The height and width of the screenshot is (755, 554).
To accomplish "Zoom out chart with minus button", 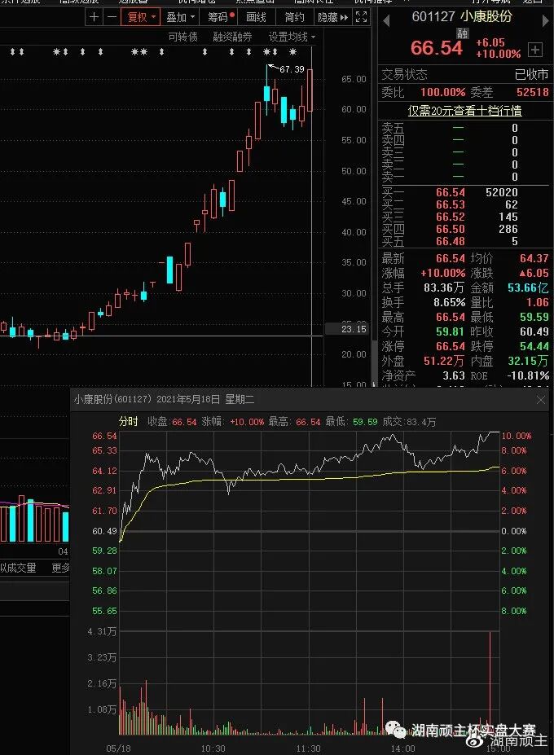I will [112, 17].
